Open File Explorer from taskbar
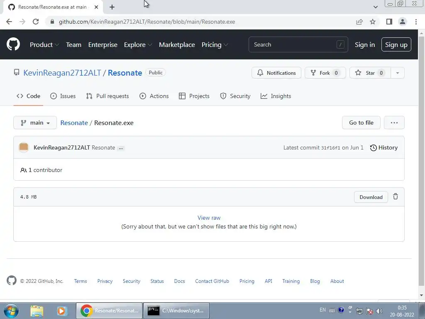 click(37, 311)
